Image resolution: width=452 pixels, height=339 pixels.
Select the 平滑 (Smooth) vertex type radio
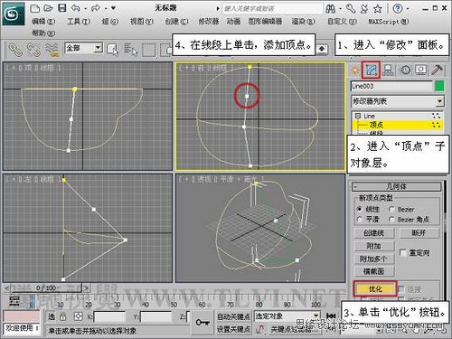(x=359, y=220)
